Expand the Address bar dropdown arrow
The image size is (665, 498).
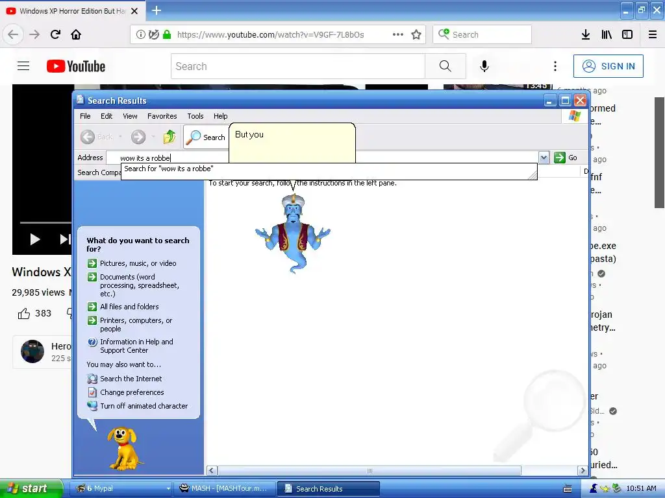(x=544, y=158)
